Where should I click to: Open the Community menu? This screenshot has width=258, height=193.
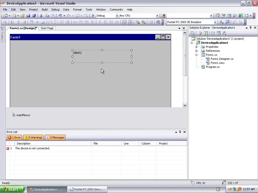pos(116,10)
